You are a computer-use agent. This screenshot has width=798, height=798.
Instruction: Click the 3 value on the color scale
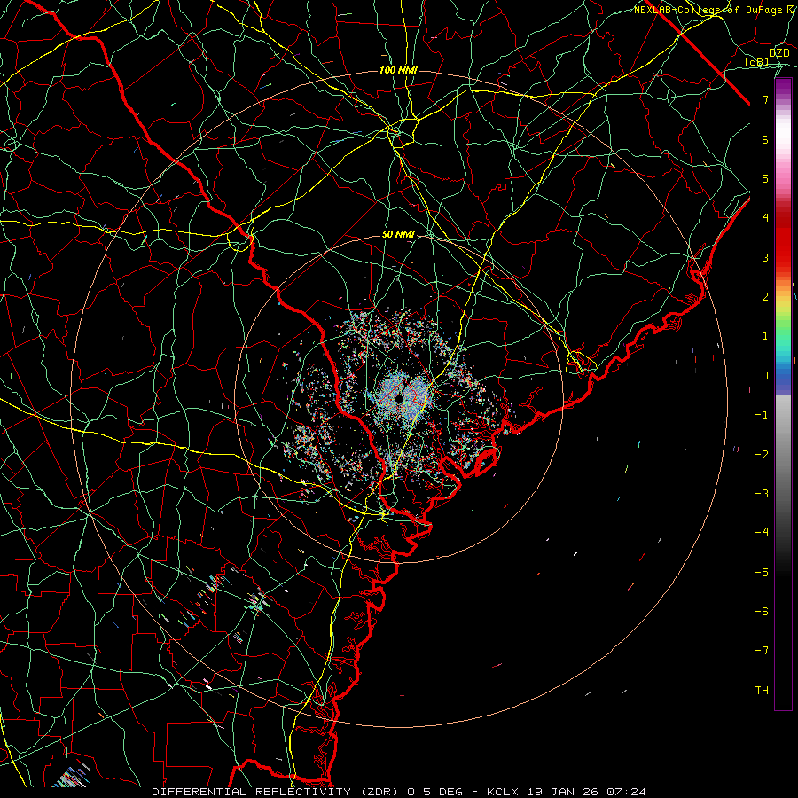[765, 257]
